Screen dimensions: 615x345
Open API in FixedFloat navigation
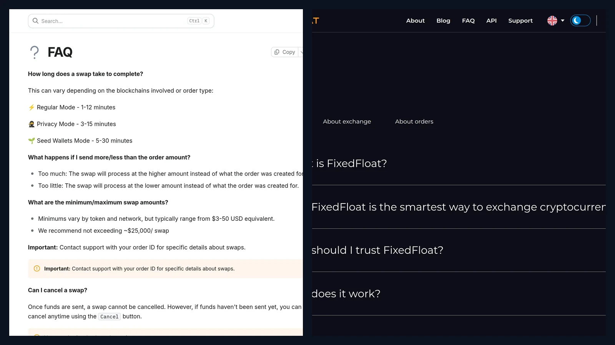[491, 21]
